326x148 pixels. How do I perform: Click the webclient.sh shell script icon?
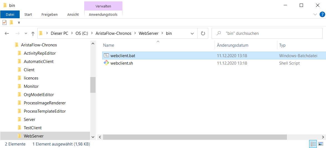pyautogui.click(x=106, y=63)
